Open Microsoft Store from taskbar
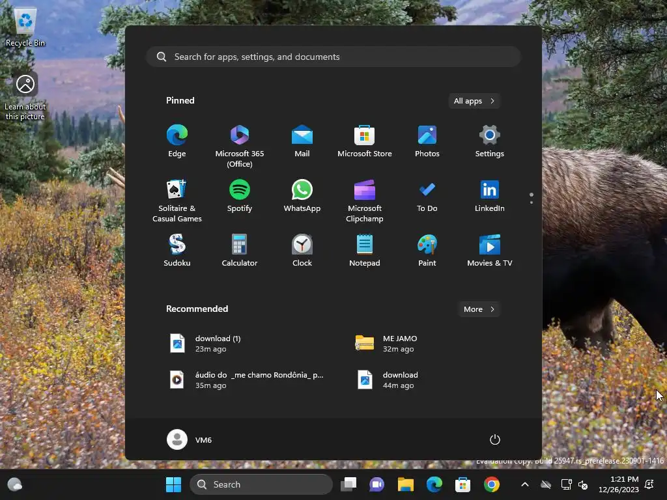Viewport: 667px width, 500px height. [x=463, y=484]
